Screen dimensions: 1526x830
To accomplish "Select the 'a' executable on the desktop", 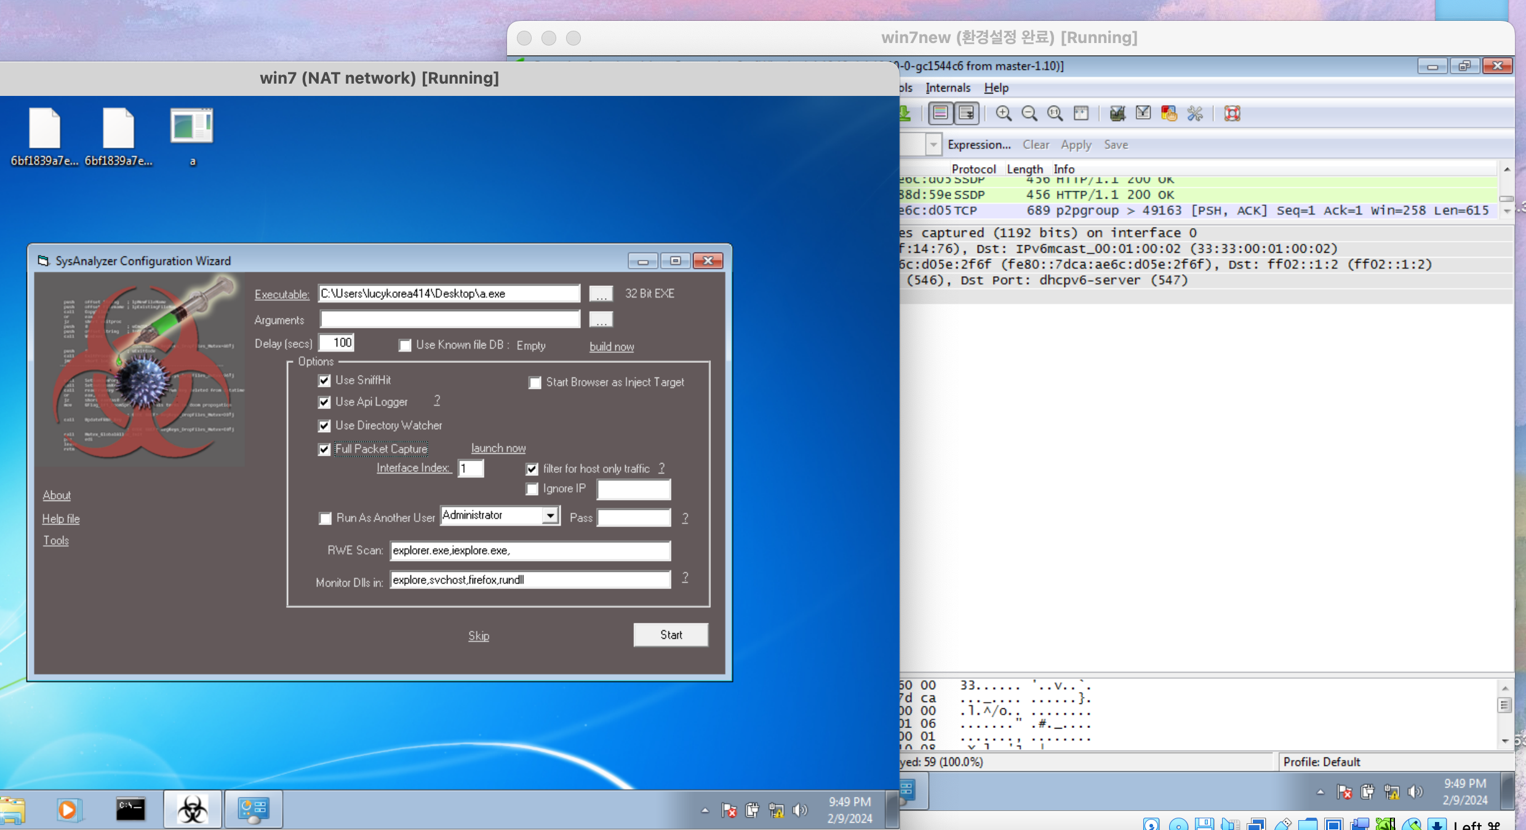I will tap(192, 137).
